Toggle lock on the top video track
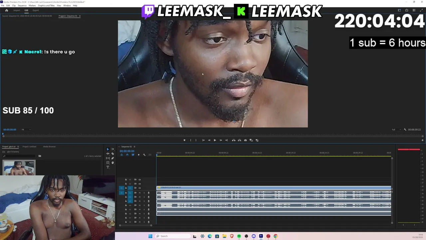This screenshot has width=426, height=240. [x=126, y=180]
